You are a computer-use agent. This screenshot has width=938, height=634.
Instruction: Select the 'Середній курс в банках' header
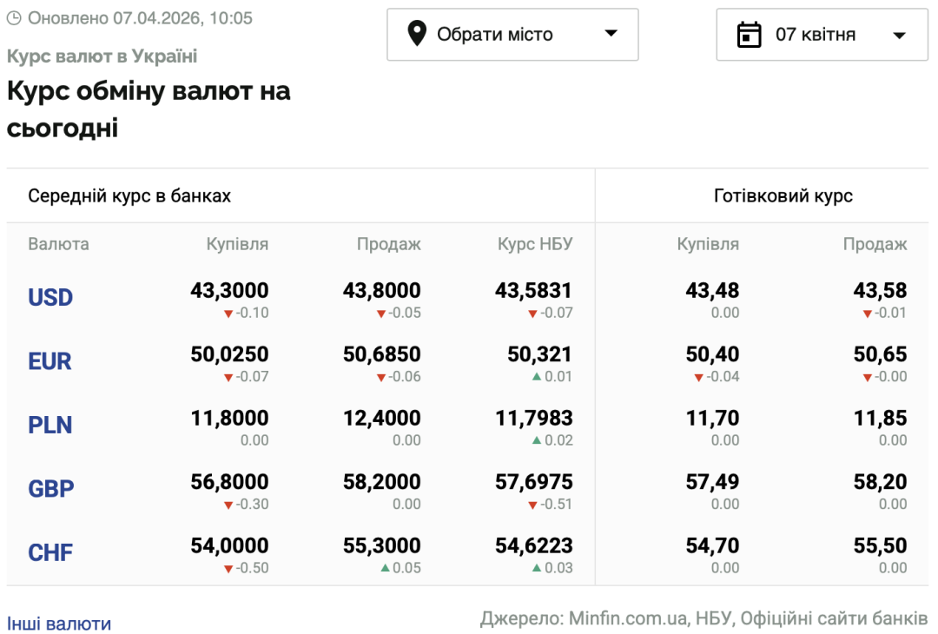(x=129, y=195)
